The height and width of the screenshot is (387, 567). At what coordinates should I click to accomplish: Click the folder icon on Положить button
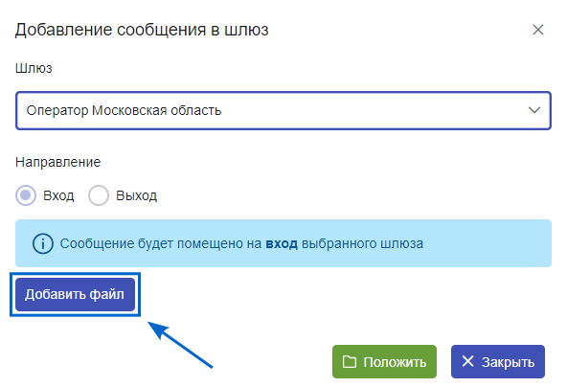[x=350, y=362]
